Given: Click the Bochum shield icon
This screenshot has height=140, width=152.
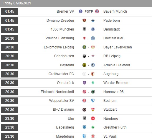Looking at the screenshot, I should (x=93, y=101).
